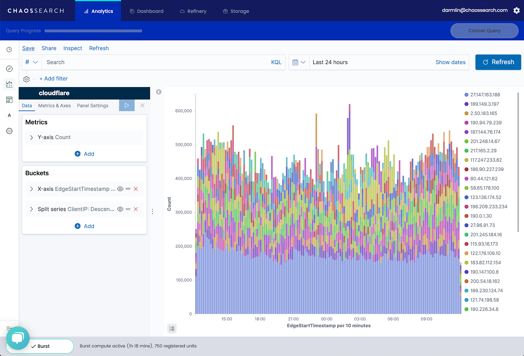524x356 pixels.
Task: Open the Refinery tab
Action: 193,11
